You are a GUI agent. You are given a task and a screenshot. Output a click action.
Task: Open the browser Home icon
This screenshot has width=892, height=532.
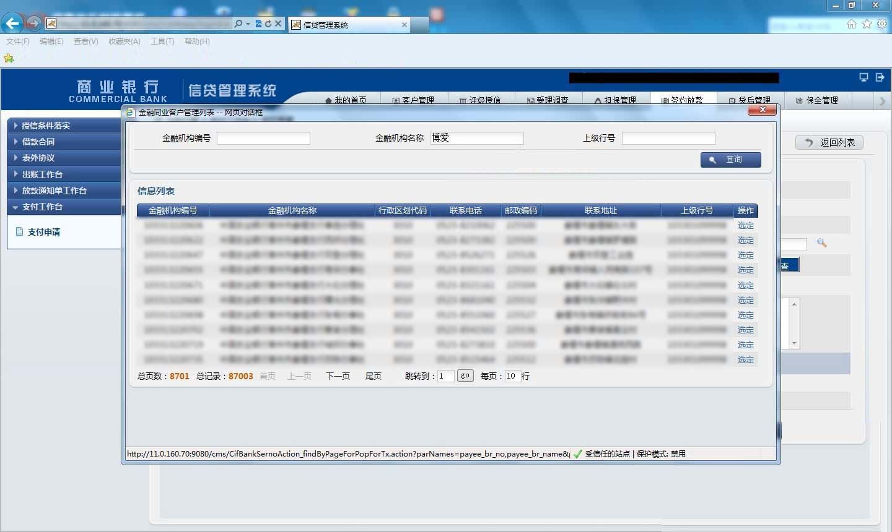pos(852,24)
